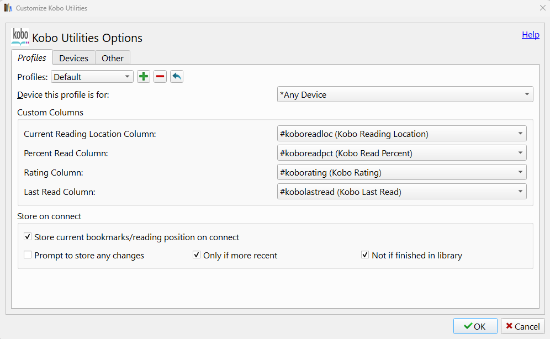Viewport: 550px width, 339px height.
Task: Close the Customize Kobo Utilities dialog
Action: pos(542,8)
